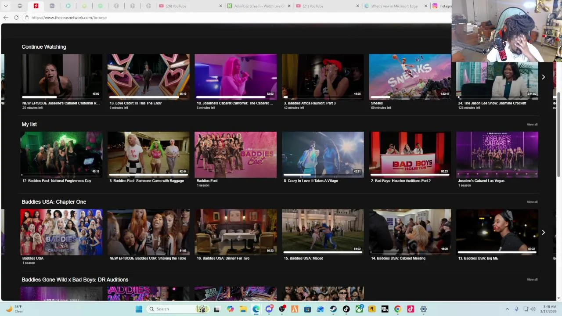Open volume control in the system tray
Viewport: 562px width, 316px height.
coord(533,309)
